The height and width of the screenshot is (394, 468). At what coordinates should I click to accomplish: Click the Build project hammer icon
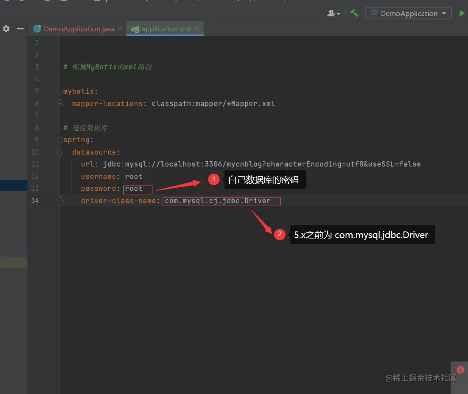click(x=354, y=13)
